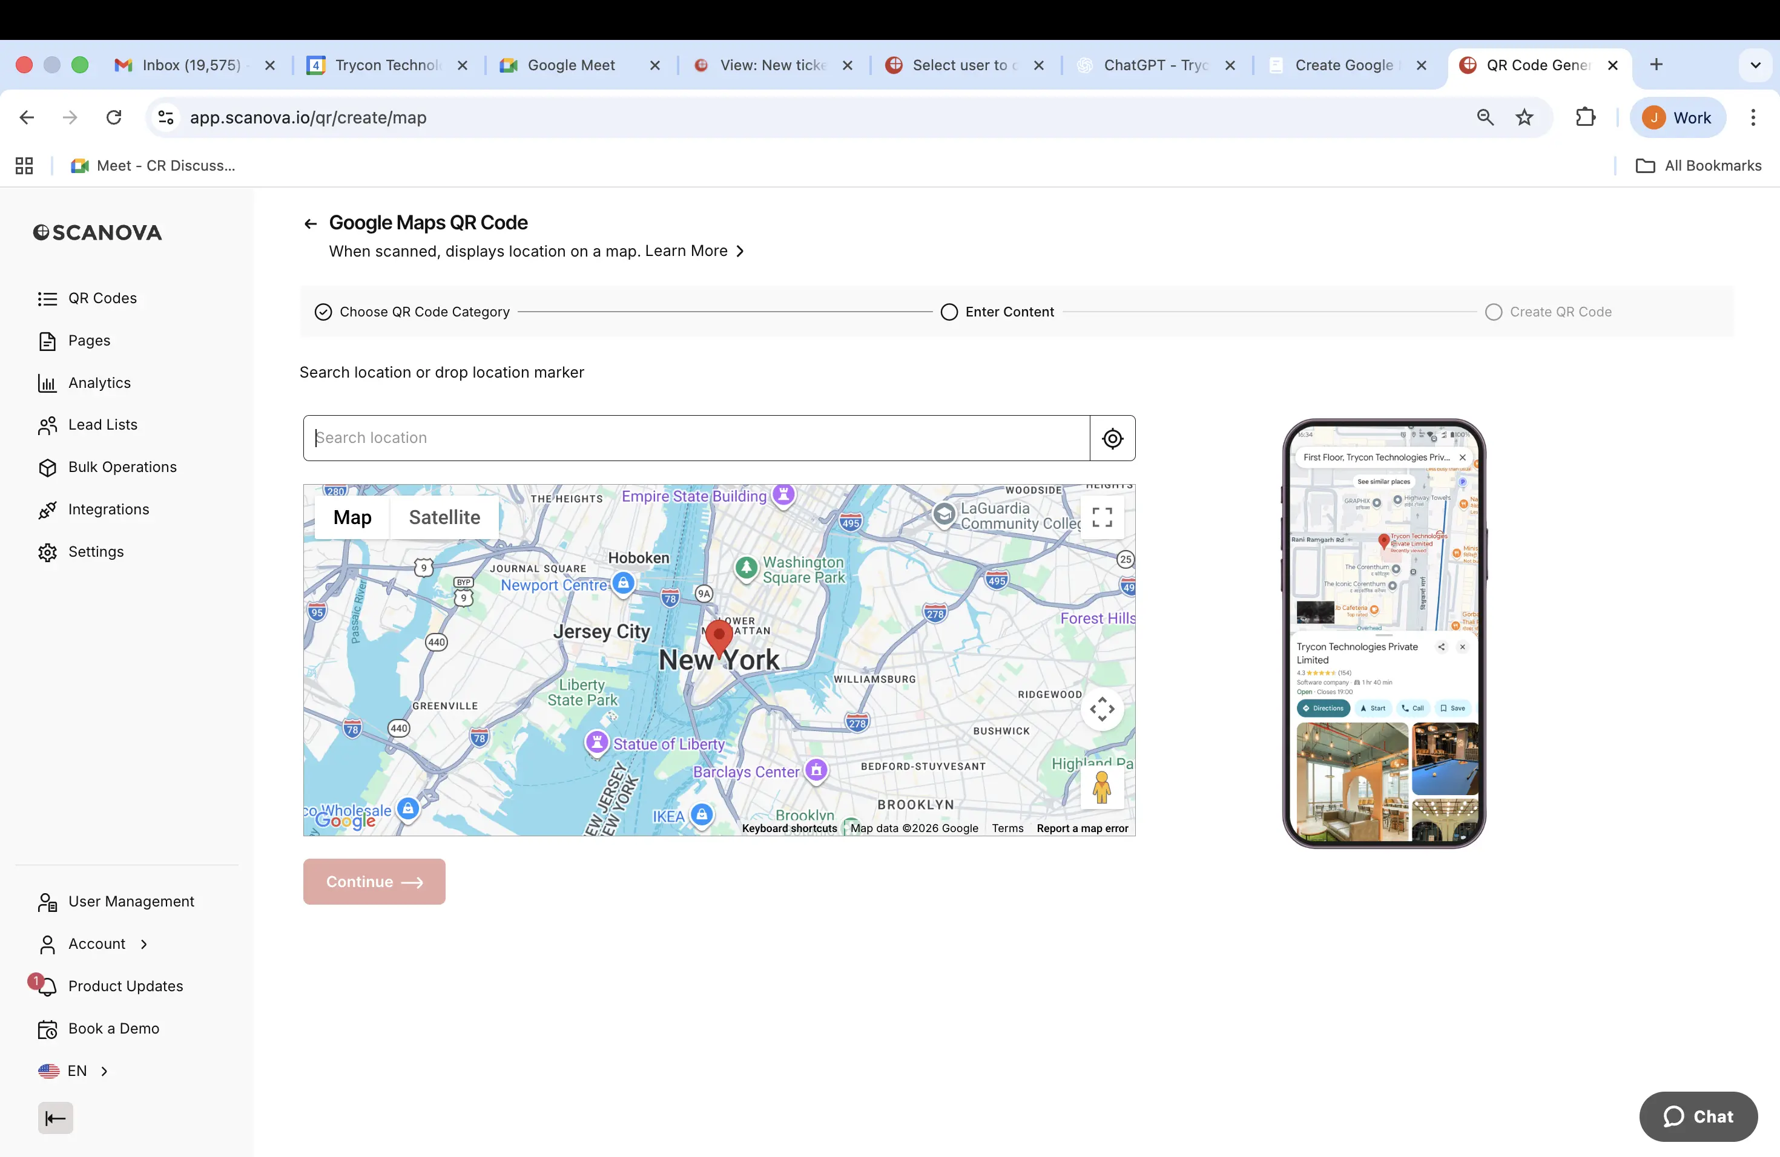Click the zoom magnifier in address bar
1780x1157 pixels.
pos(1485,117)
